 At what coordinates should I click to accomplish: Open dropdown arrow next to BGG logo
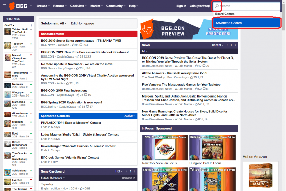(31, 6)
